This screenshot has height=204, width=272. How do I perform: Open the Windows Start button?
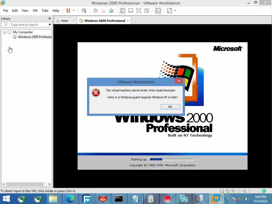click(6, 199)
